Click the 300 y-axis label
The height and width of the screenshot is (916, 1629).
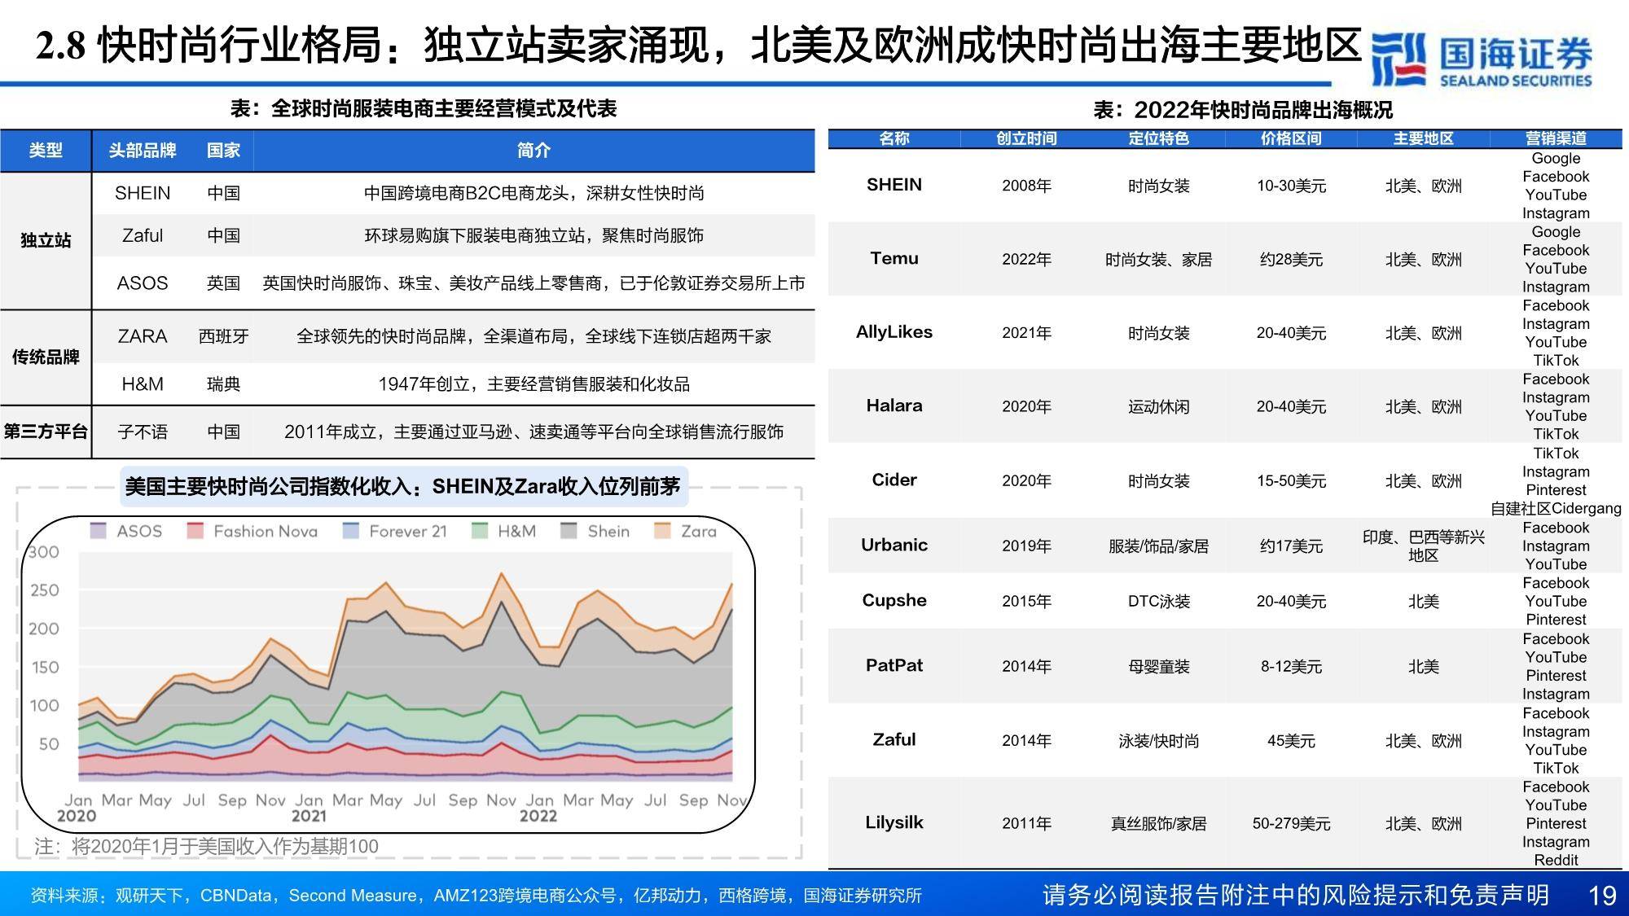44,552
